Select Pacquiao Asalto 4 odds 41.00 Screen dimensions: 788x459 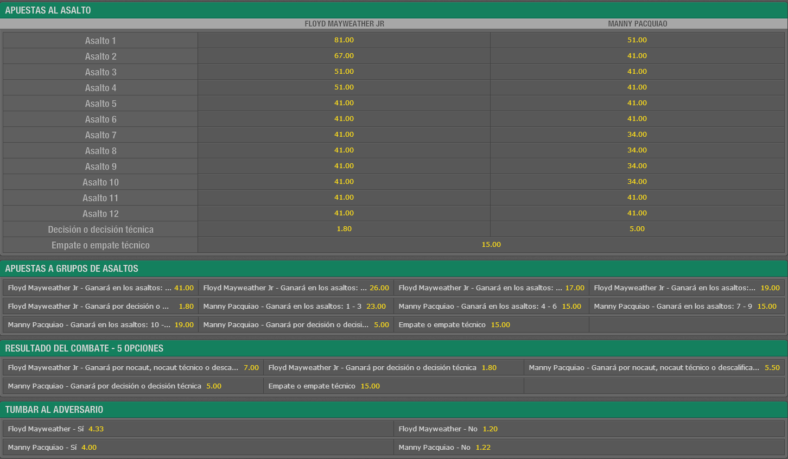click(x=637, y=87)
